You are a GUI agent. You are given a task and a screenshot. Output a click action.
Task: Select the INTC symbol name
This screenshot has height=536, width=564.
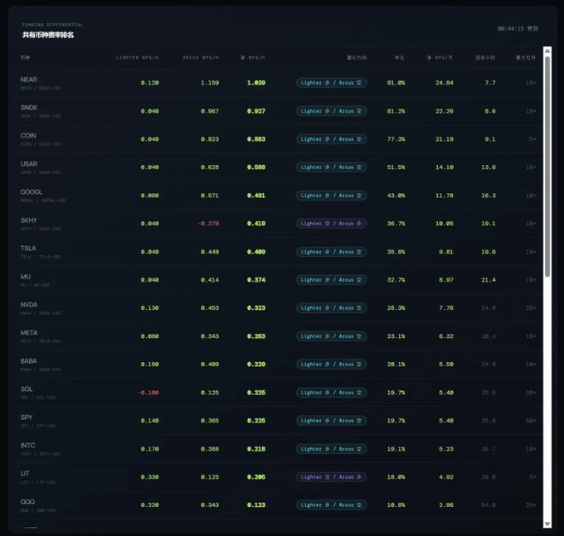[27, 446]
